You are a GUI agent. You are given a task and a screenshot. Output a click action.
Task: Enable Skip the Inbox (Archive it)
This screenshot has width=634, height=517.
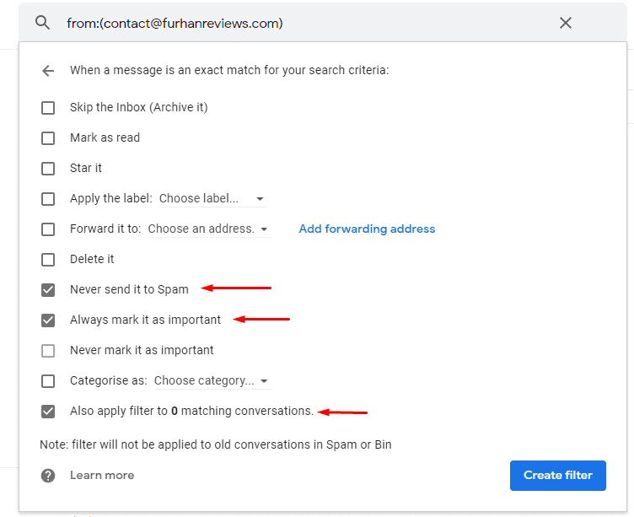(48, 108)
